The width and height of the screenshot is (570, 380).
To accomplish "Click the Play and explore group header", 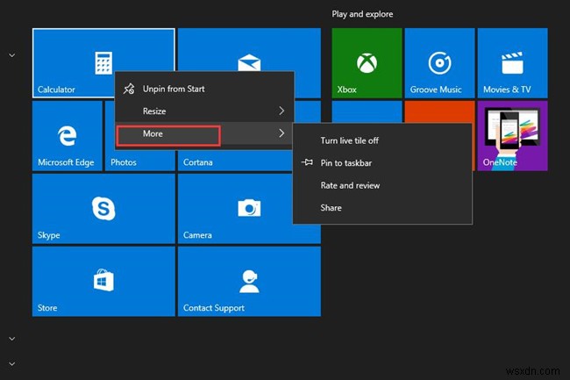I will point(362,14).
